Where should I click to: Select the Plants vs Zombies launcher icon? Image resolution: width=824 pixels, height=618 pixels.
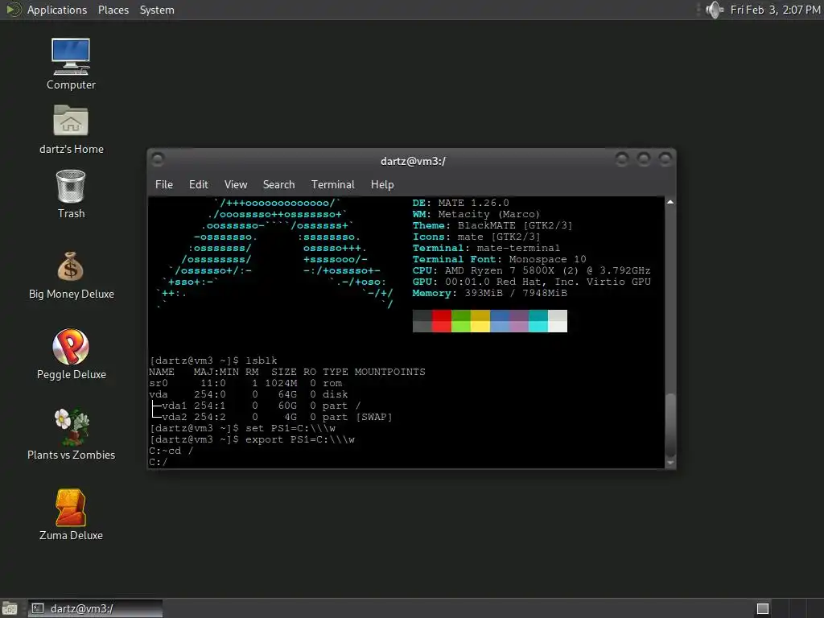pos(71,426)
